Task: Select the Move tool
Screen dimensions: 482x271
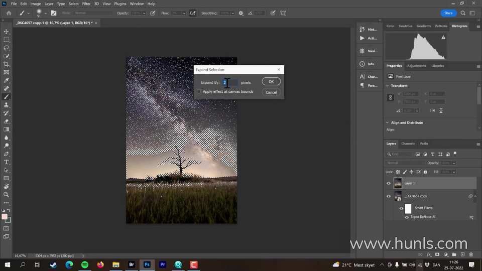Action: click(x=7, y=32)
